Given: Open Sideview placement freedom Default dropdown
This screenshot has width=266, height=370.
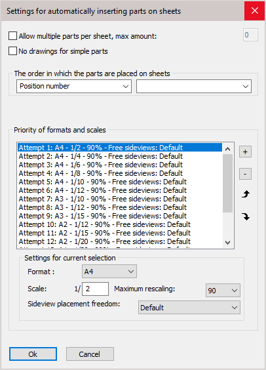Looking at the screenshot, I should [x=189, y=308].
